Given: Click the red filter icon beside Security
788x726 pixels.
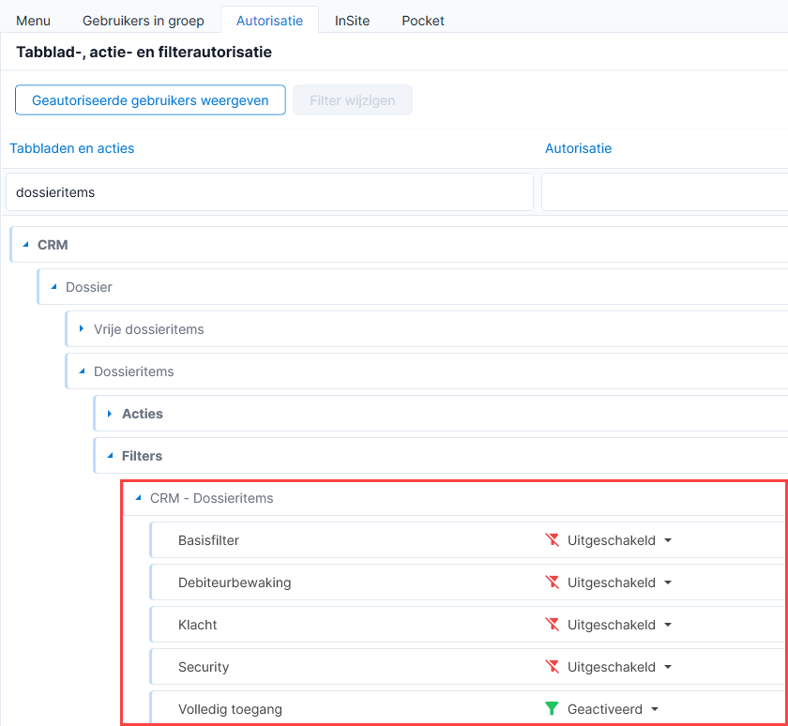Looking at the screenshot, I should (552, 667).
